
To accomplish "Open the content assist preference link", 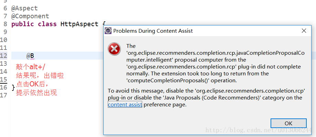I will click(125, 105).
